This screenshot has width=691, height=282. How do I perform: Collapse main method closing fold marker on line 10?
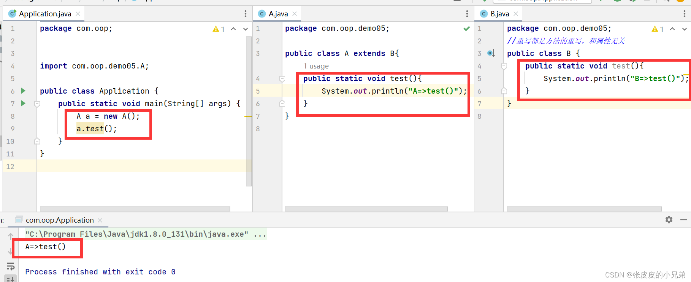[x=37, y=141]
